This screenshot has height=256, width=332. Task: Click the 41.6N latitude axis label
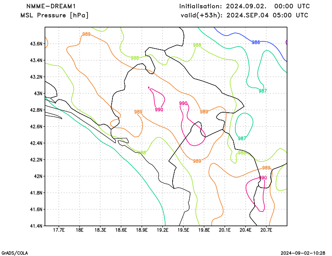(36, 210)
